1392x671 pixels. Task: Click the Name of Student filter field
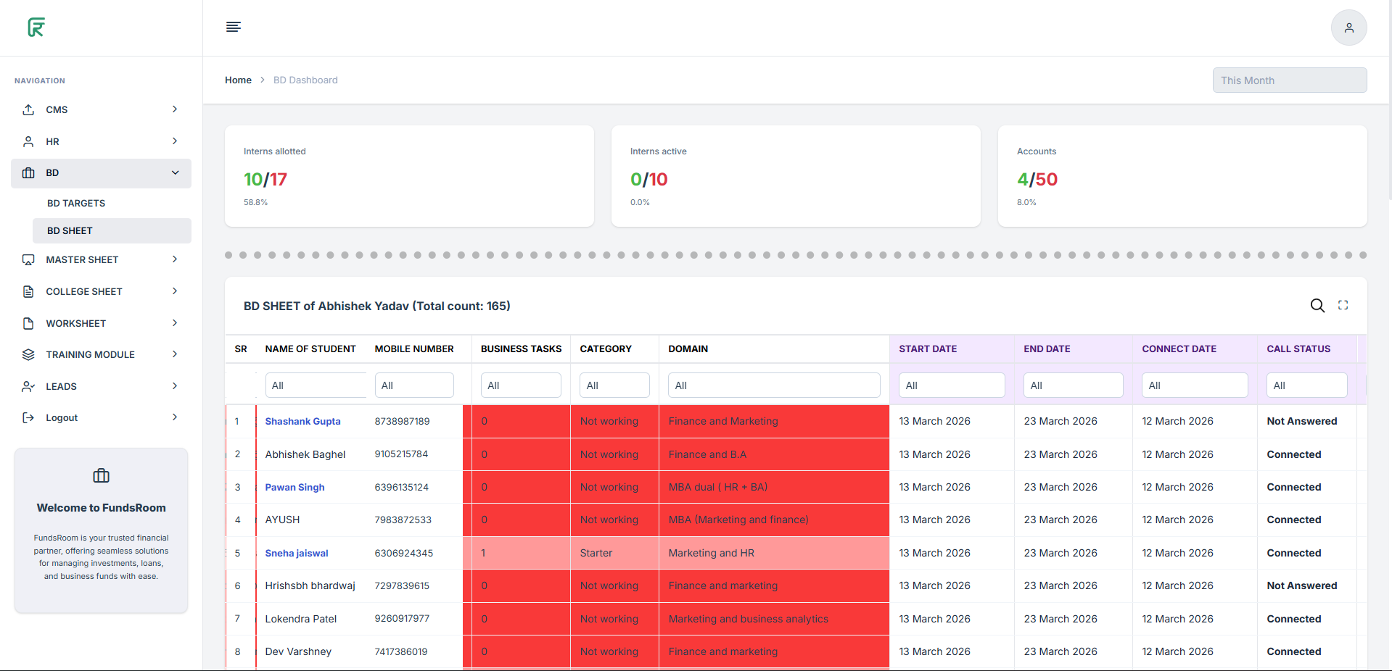coord(316,385)
